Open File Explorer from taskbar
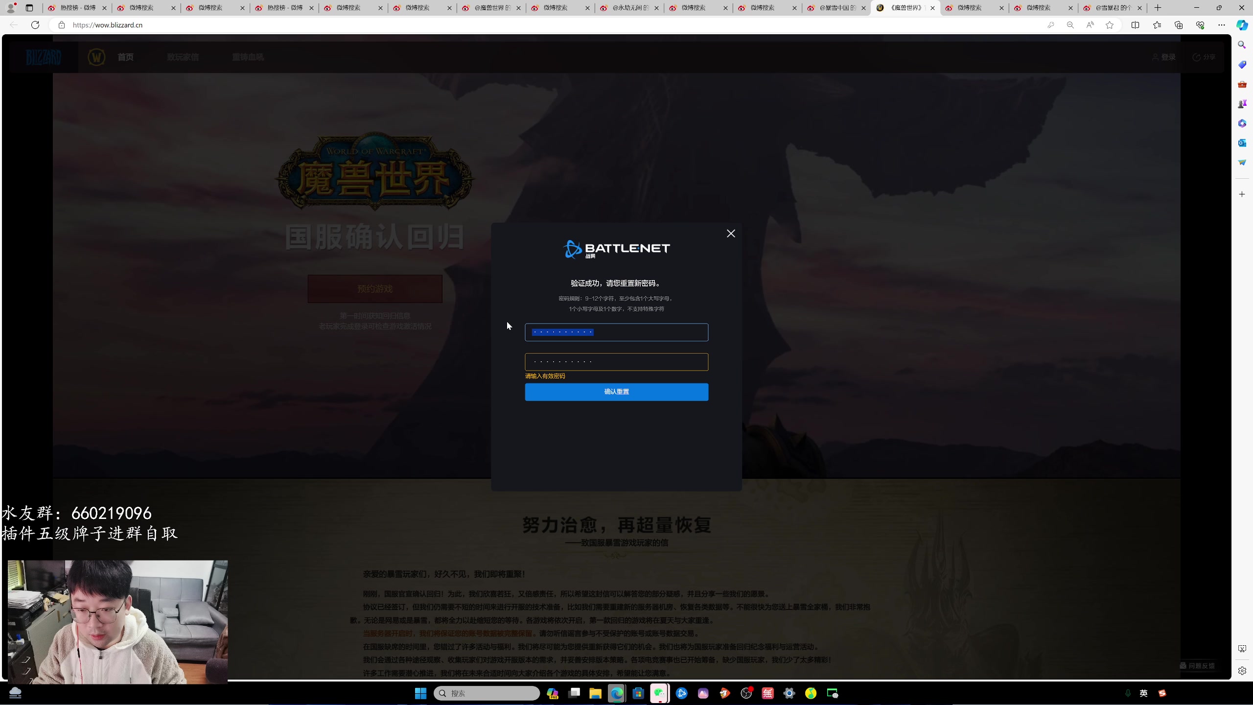1253x705 pixels. [595, 693]
